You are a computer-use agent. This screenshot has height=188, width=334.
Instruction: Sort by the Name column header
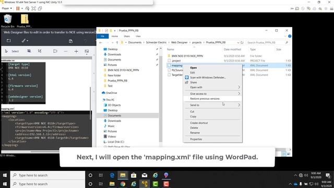(x=171, y=49)
